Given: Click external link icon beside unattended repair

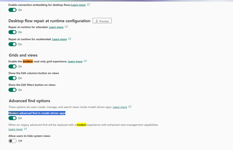Looking at the screenshot, I should pos(69,39).
